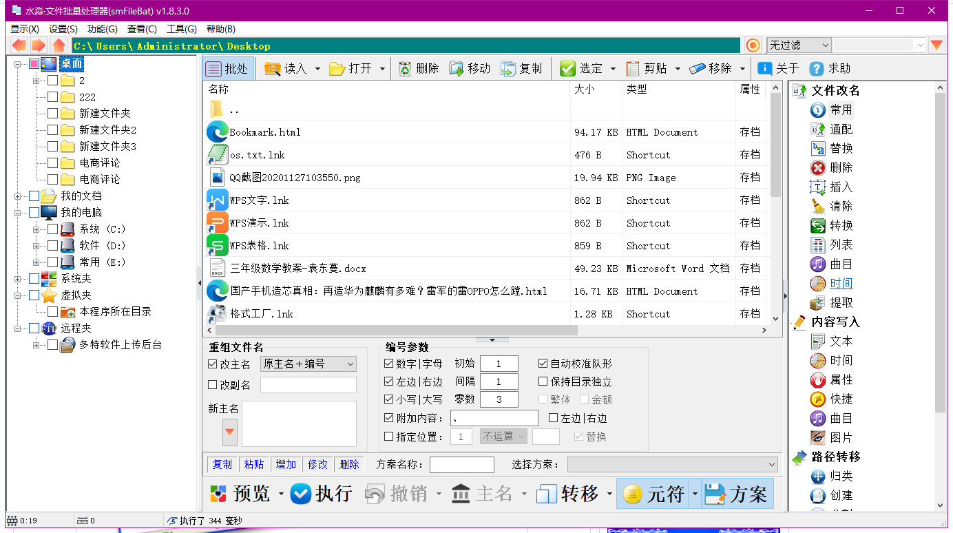Toggle the 自动校准队形 checkbox

coord(543,364)
